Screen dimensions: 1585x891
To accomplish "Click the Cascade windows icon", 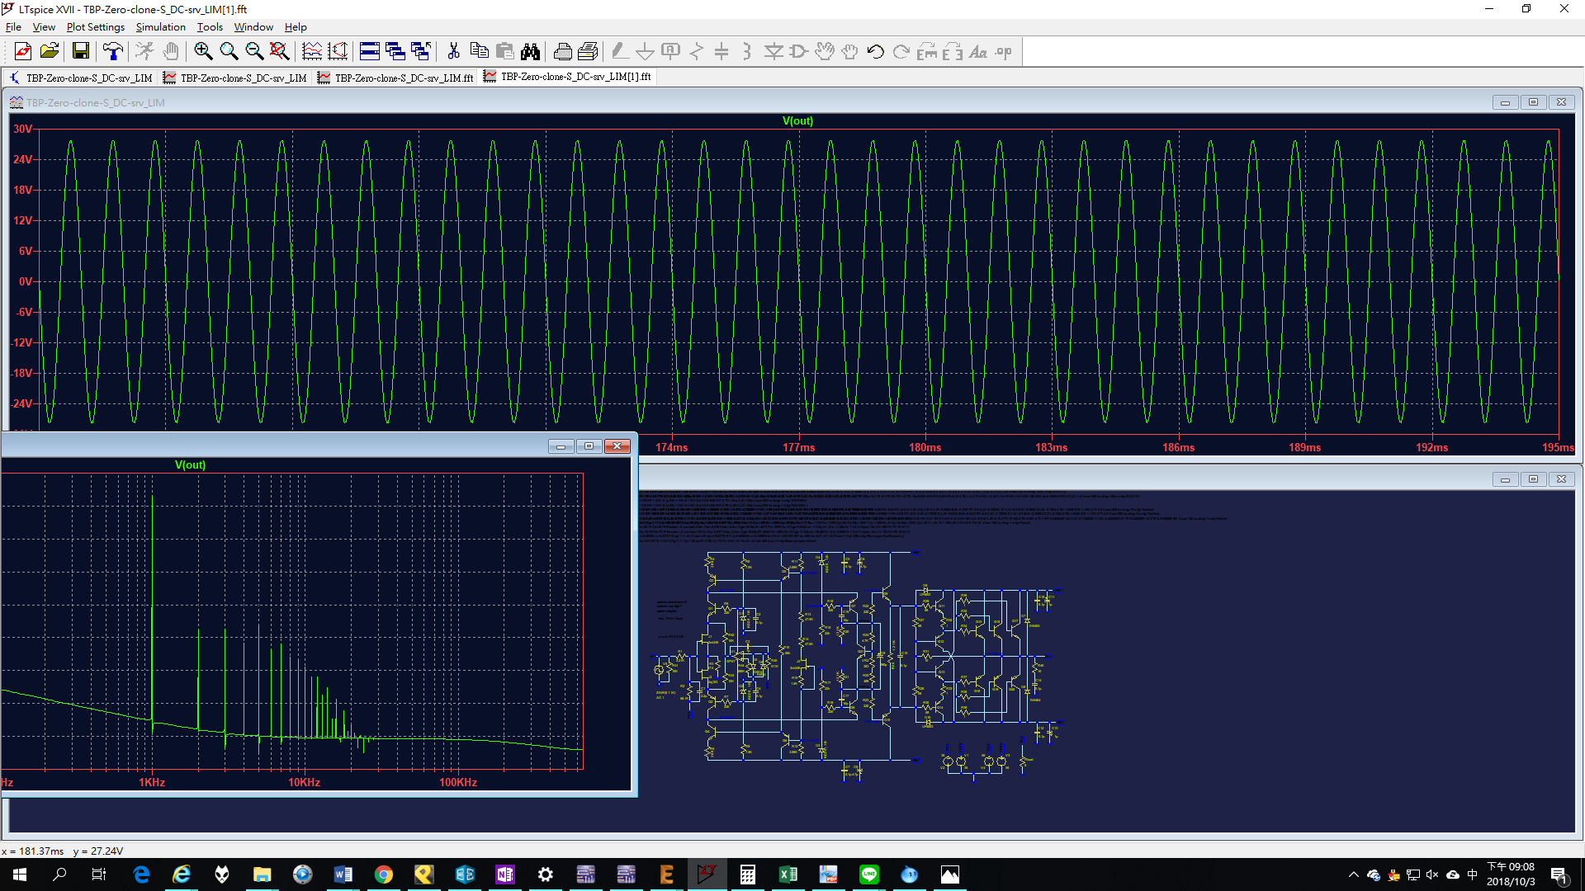I will (395, 51).
